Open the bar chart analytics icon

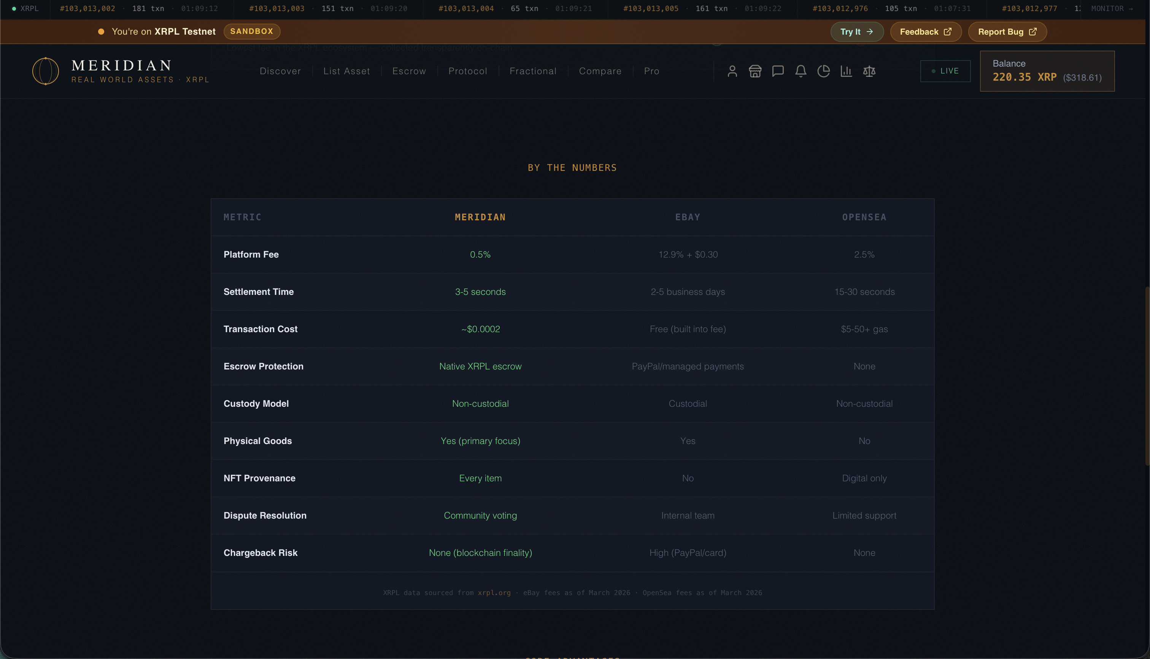click(x=847, y=71)
